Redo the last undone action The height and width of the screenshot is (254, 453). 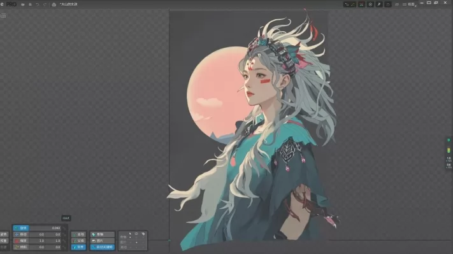tap(45, 4)
